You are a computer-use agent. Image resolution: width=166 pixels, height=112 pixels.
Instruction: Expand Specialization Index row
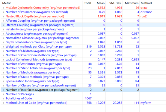(3, 81)
